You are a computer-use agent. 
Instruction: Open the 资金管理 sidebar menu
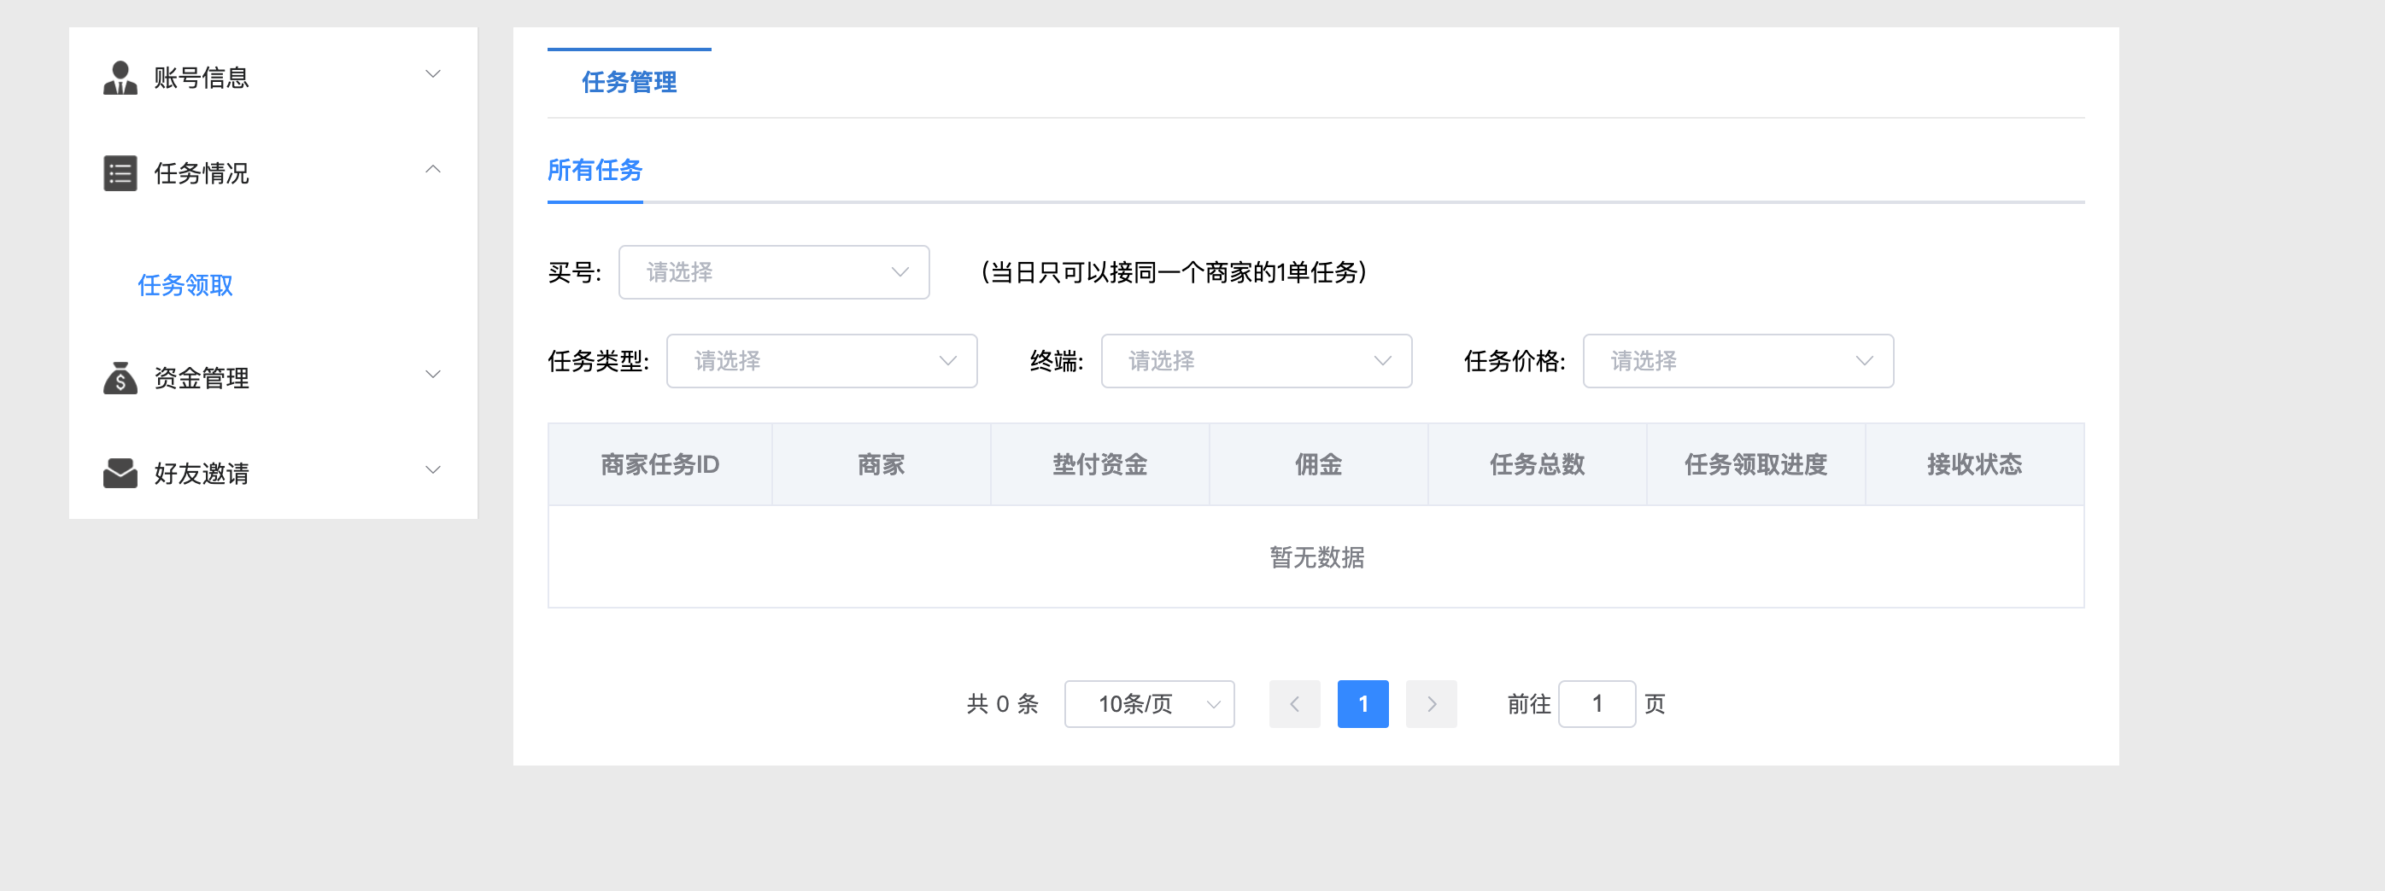click(x=273, y=378)
